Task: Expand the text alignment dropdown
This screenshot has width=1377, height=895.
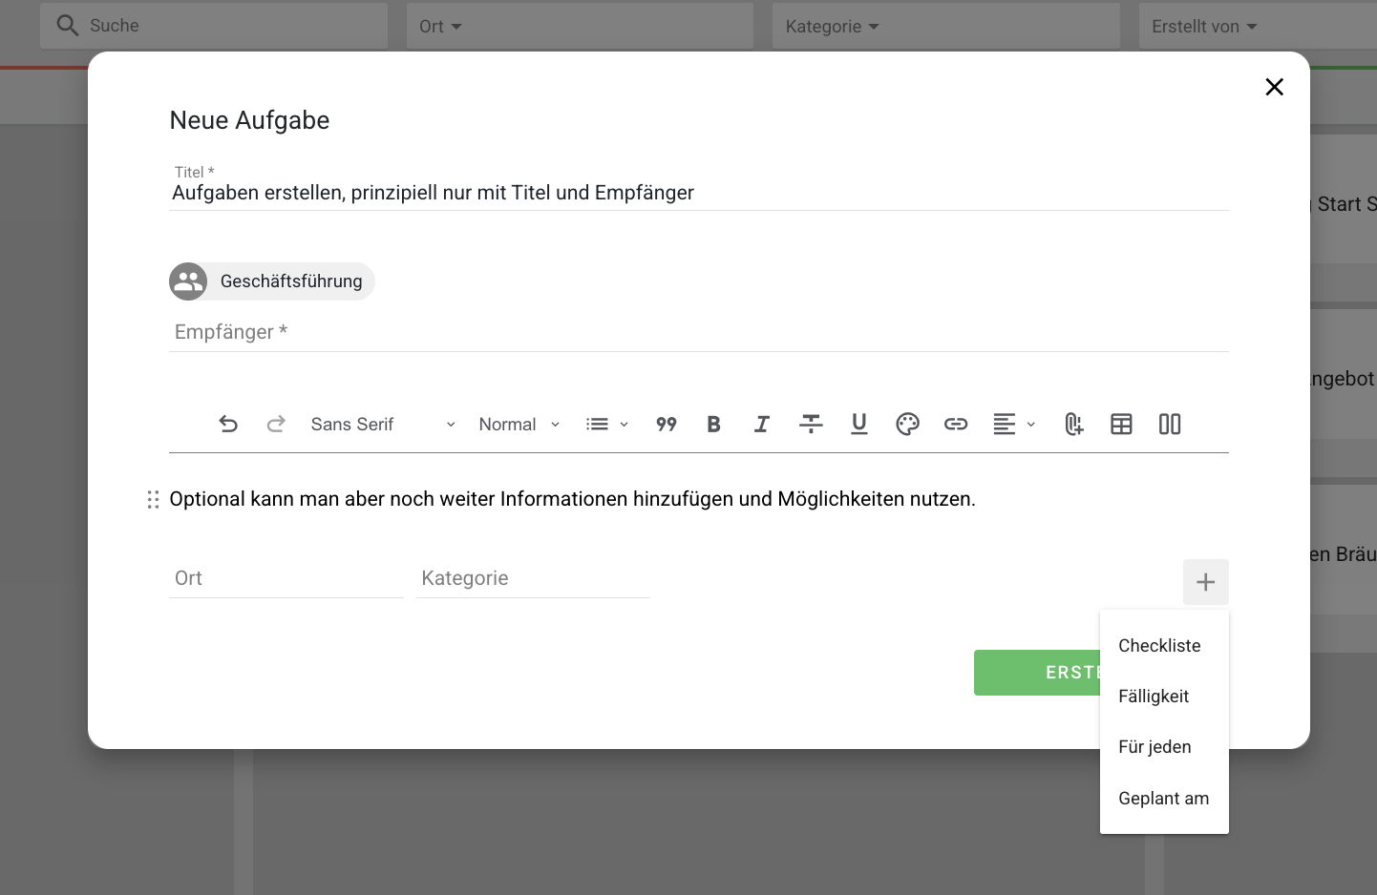Action: pos(1014,424)
